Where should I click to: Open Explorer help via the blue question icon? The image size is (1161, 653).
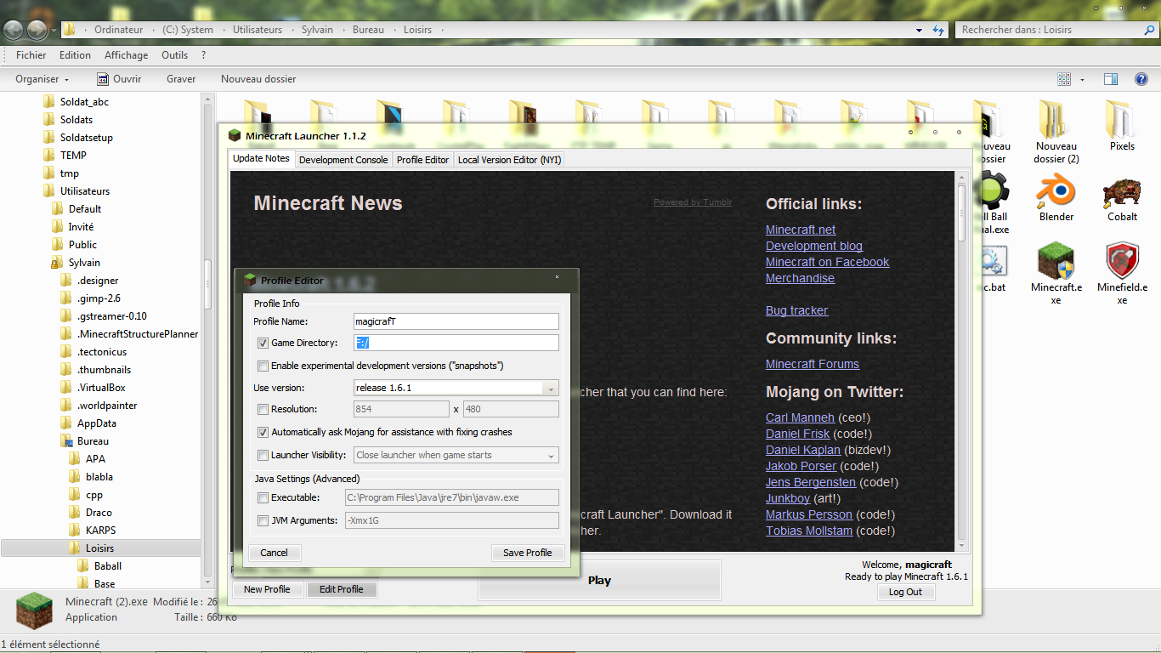coord(1141,79)
